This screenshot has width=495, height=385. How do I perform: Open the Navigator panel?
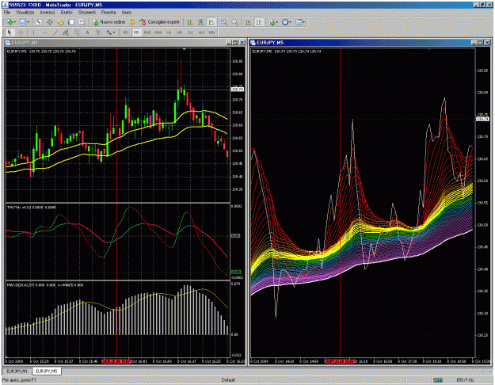(x=60, y=22)
